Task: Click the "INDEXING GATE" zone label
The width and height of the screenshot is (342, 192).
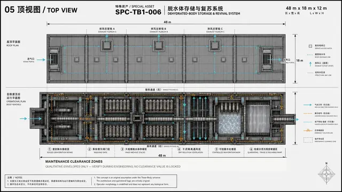Action: tap(100, 153)
